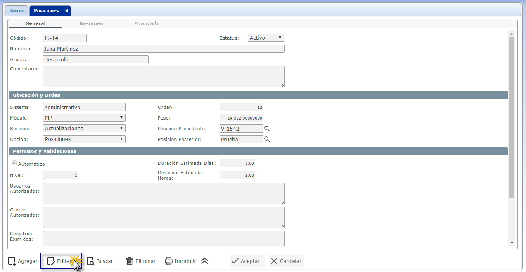Expand the Sección dropdown list
Screen dimensions: 526x272
[x=84, y=129]
